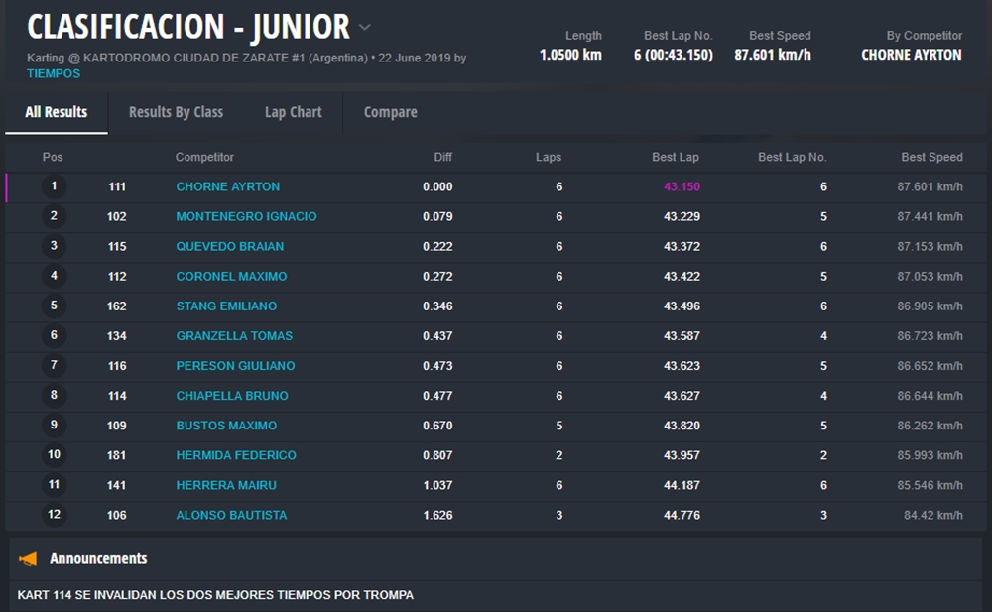Click the Announcements megaphone icon
Image resolution: width=992 pixels, height=612 pixels.
click(28, 559)
